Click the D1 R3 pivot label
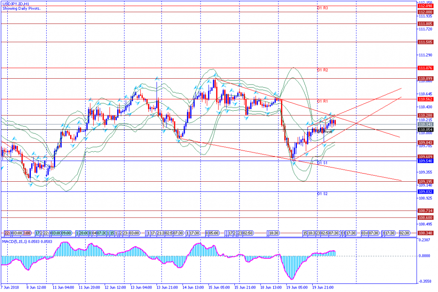Screen dimensions: 438x292 [322, 8]
